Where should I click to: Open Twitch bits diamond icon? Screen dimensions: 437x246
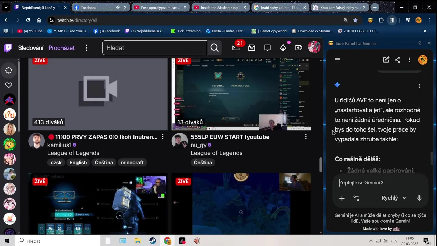[283, 48]
